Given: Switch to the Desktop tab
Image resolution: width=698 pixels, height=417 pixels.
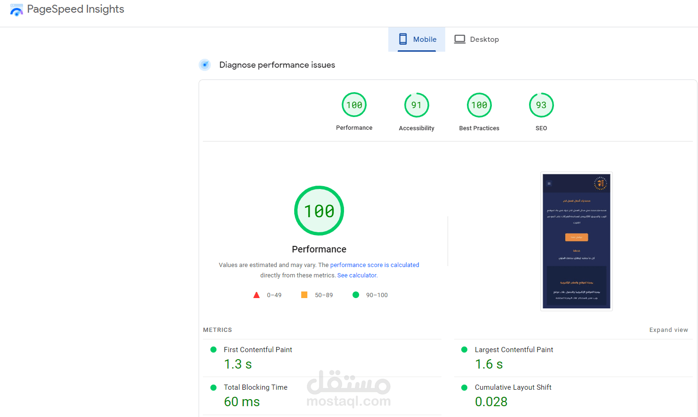Looking at the screenshot, I should click(x=476, y=39).
